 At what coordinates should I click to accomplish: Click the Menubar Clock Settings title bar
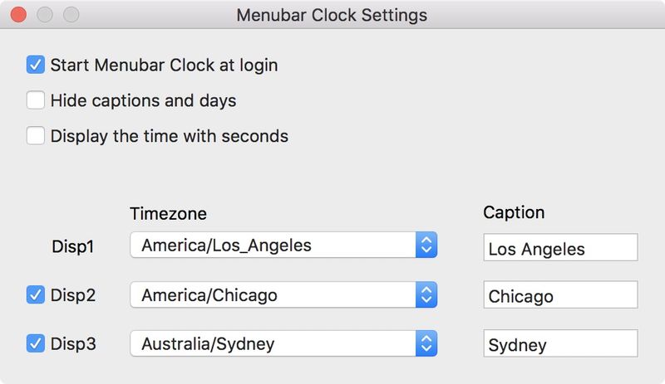point(332,15)
